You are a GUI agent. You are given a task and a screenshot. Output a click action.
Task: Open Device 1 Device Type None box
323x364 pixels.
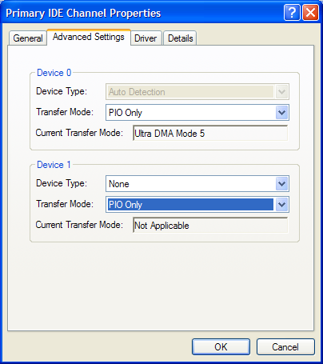[197, 184]
